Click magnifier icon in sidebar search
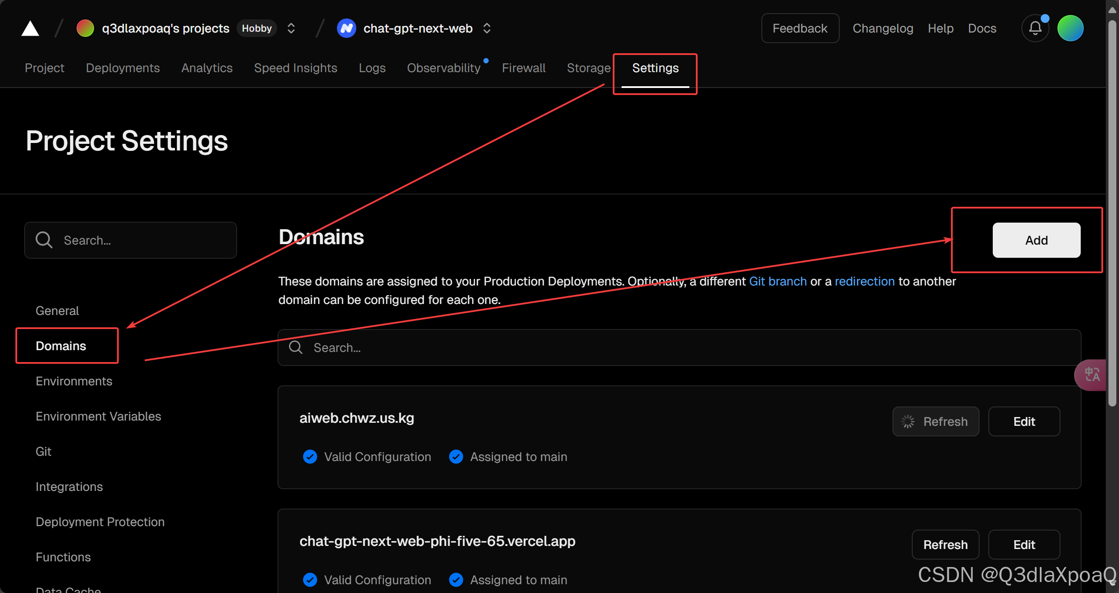 44,240
